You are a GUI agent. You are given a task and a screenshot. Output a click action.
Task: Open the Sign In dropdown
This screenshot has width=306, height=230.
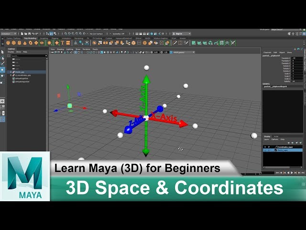coord(181,34)
